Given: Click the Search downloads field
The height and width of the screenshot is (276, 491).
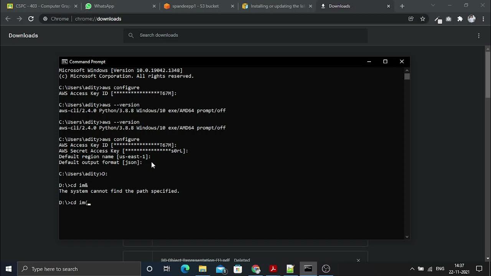Looking at the screenshot, I should click(245, 35).
